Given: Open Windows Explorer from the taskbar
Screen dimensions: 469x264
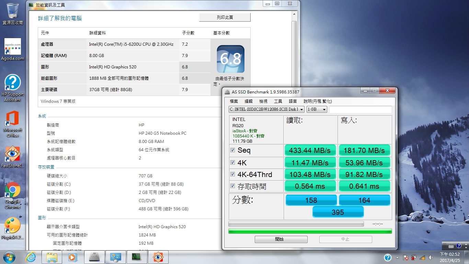Looking at the screenshot, I should pyautogui.click(x=52, y=257).
